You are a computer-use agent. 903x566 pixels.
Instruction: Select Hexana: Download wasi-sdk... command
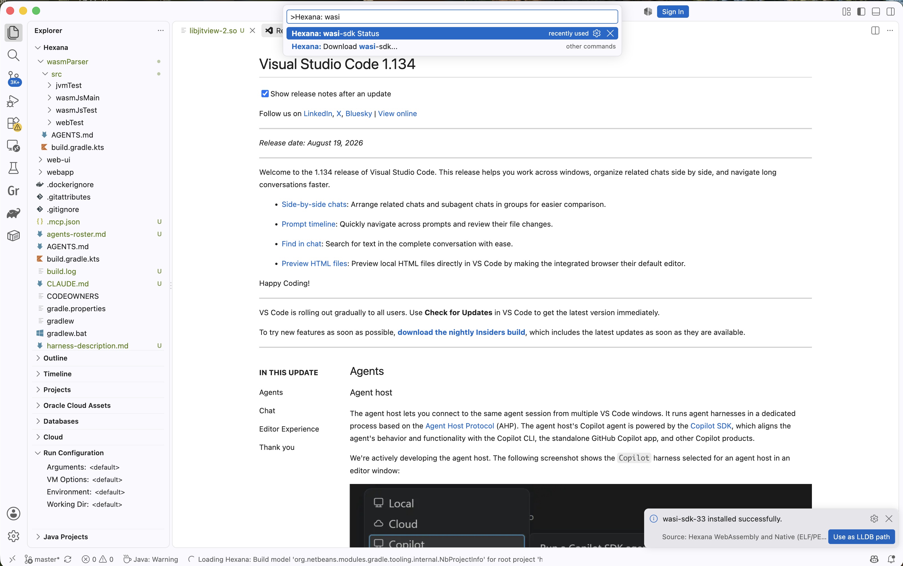click(452, 47)
